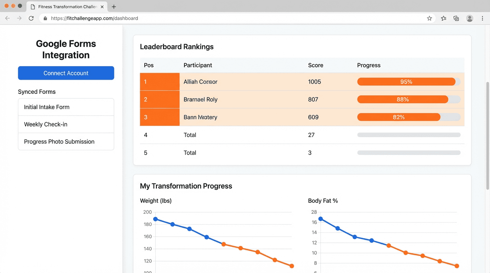Click the page vertical scrollbar
Screen dimensions: 490x273
[488, 135]
